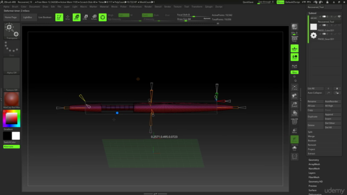Toggle the Local symmetry button
This screenshot has width=347, height=195.
click(x=294, y=57)
